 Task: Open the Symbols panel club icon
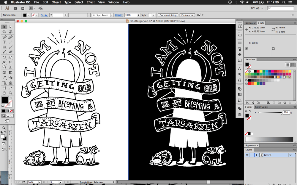click(x=240, y=54)
